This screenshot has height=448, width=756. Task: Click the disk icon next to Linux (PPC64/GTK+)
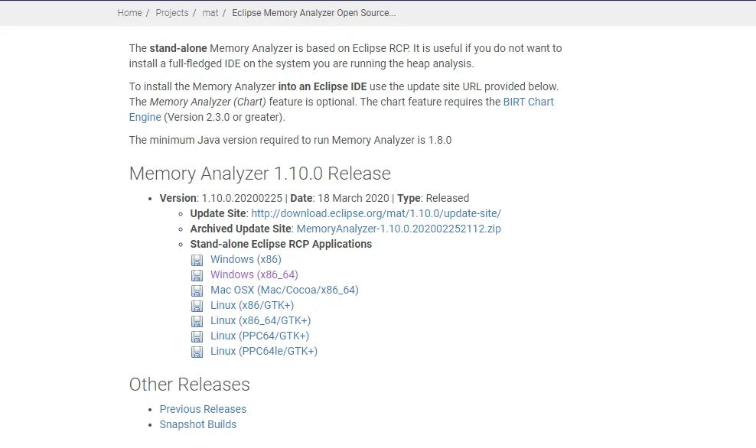(197, 336)
